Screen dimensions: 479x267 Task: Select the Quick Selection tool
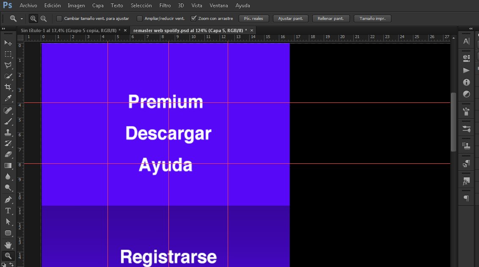(8, 76)
